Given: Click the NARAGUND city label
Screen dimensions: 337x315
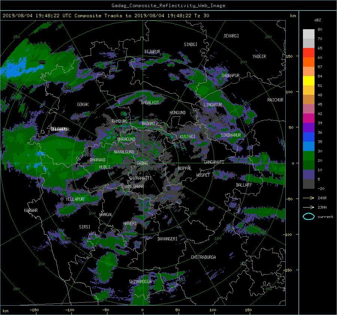Looking at the screenshot, I should click(127, 139).
